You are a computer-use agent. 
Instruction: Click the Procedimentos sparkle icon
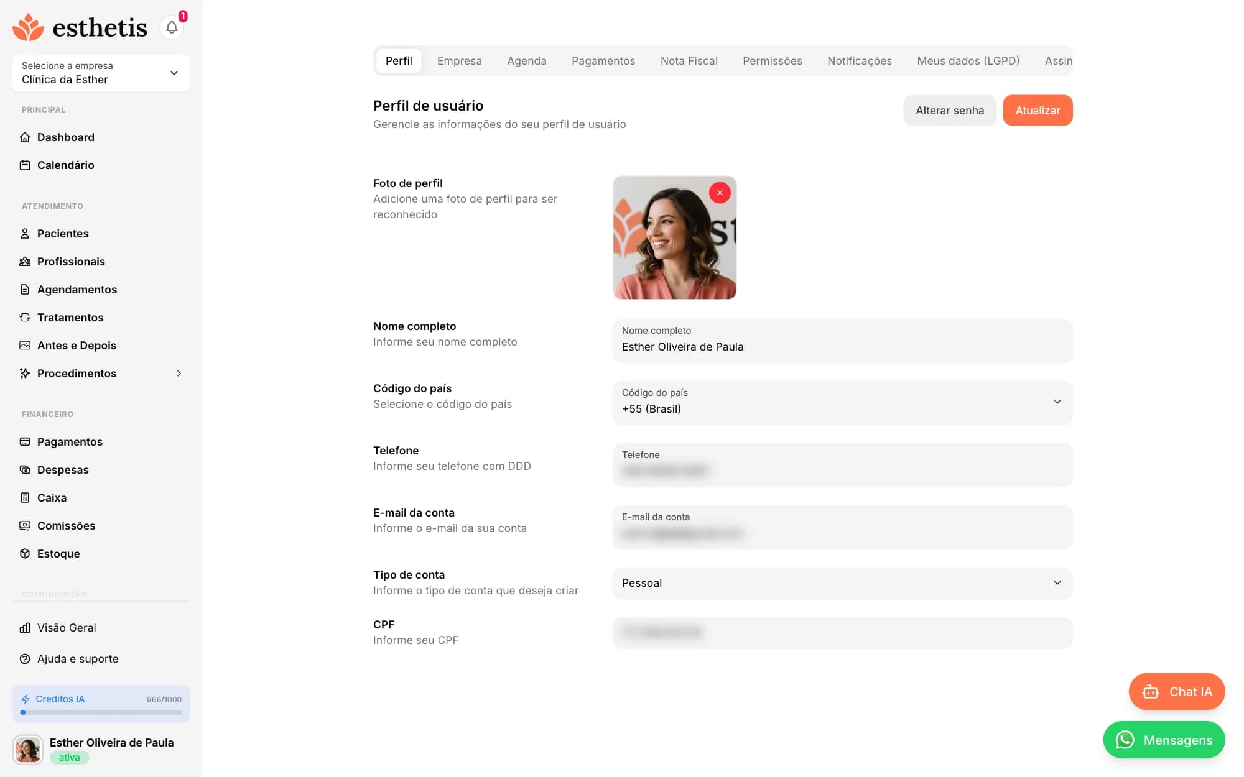pyautogui.click(x=25, y=374)
